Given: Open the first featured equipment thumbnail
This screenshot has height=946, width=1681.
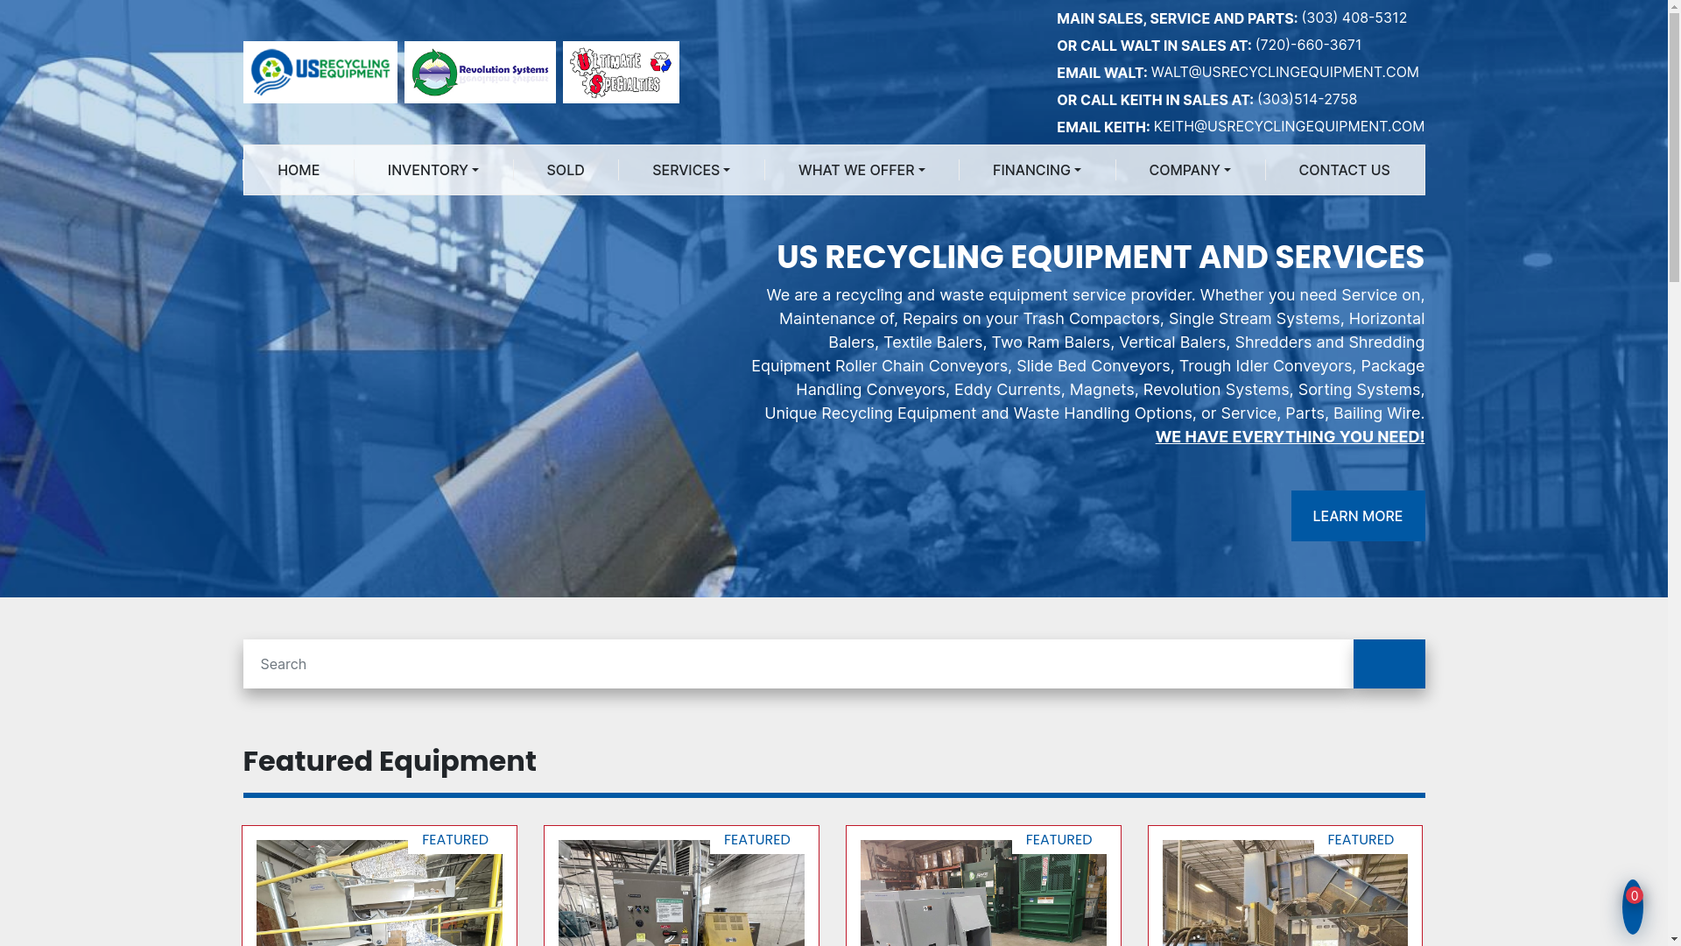Looking at the screenshot, I should pyautogui.click(x=379, y=893).
